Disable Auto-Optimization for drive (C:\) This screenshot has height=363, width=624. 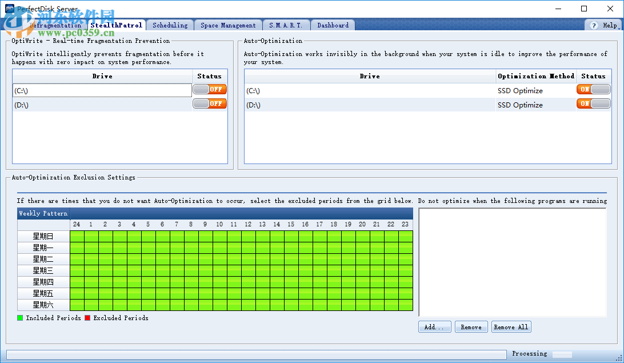point(593,90)
